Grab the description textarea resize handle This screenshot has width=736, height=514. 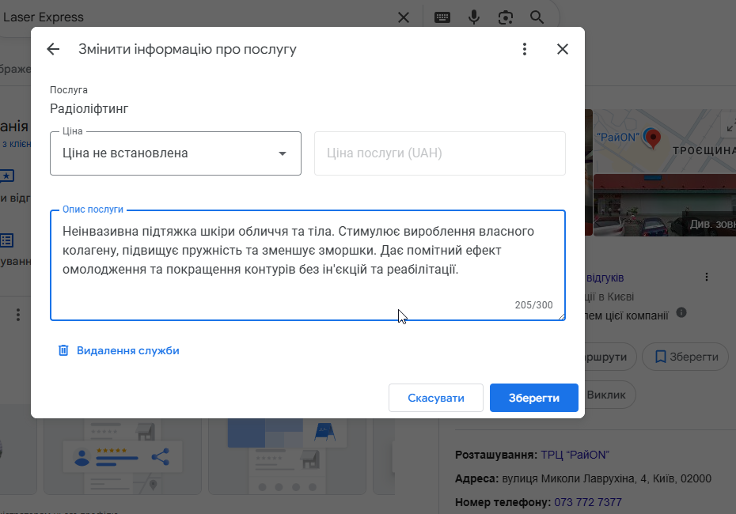[561, 317]
